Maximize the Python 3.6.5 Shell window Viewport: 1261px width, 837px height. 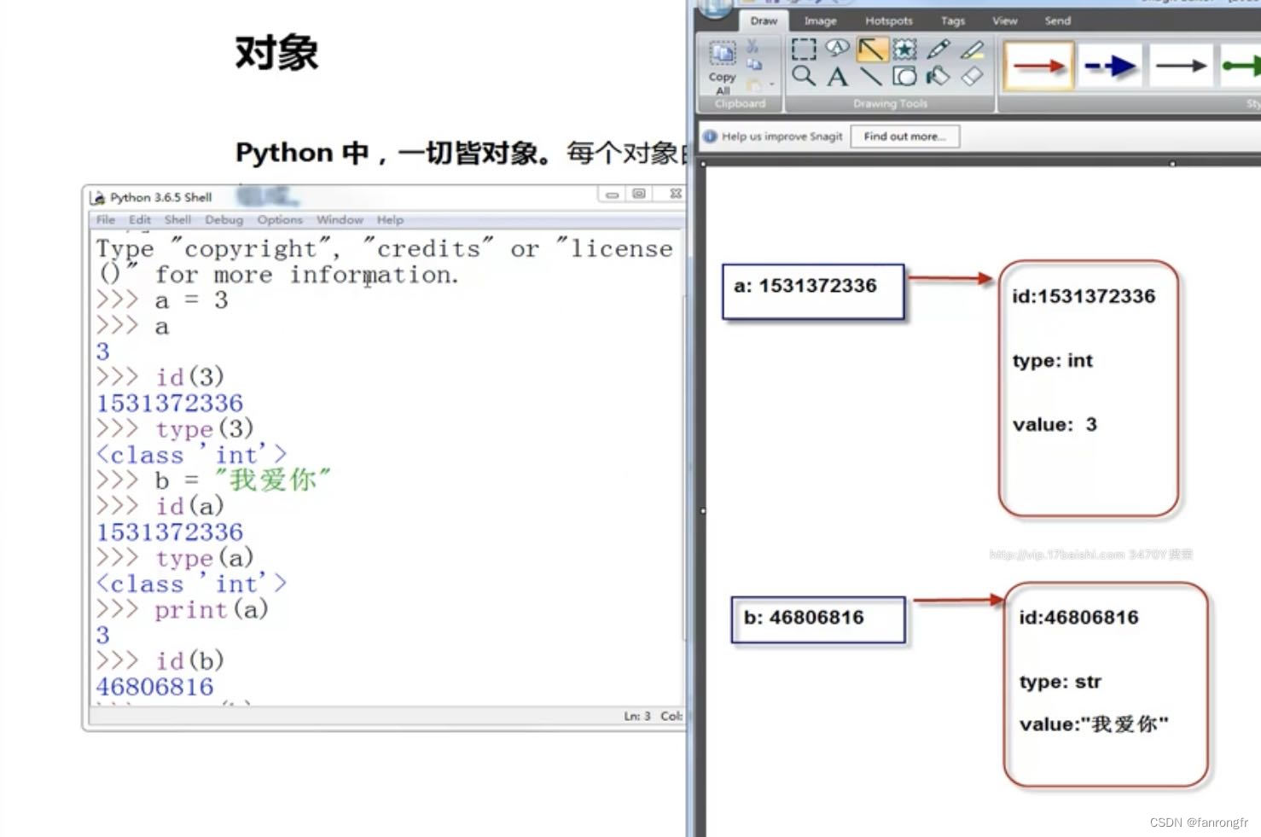click(638, 195)
